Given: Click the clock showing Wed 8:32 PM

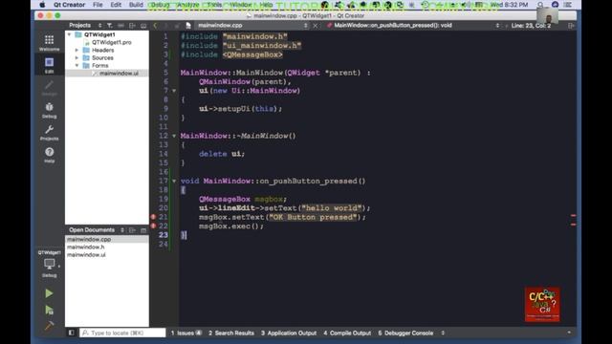Looking at the screenshot, I should (x=509, y=5).
